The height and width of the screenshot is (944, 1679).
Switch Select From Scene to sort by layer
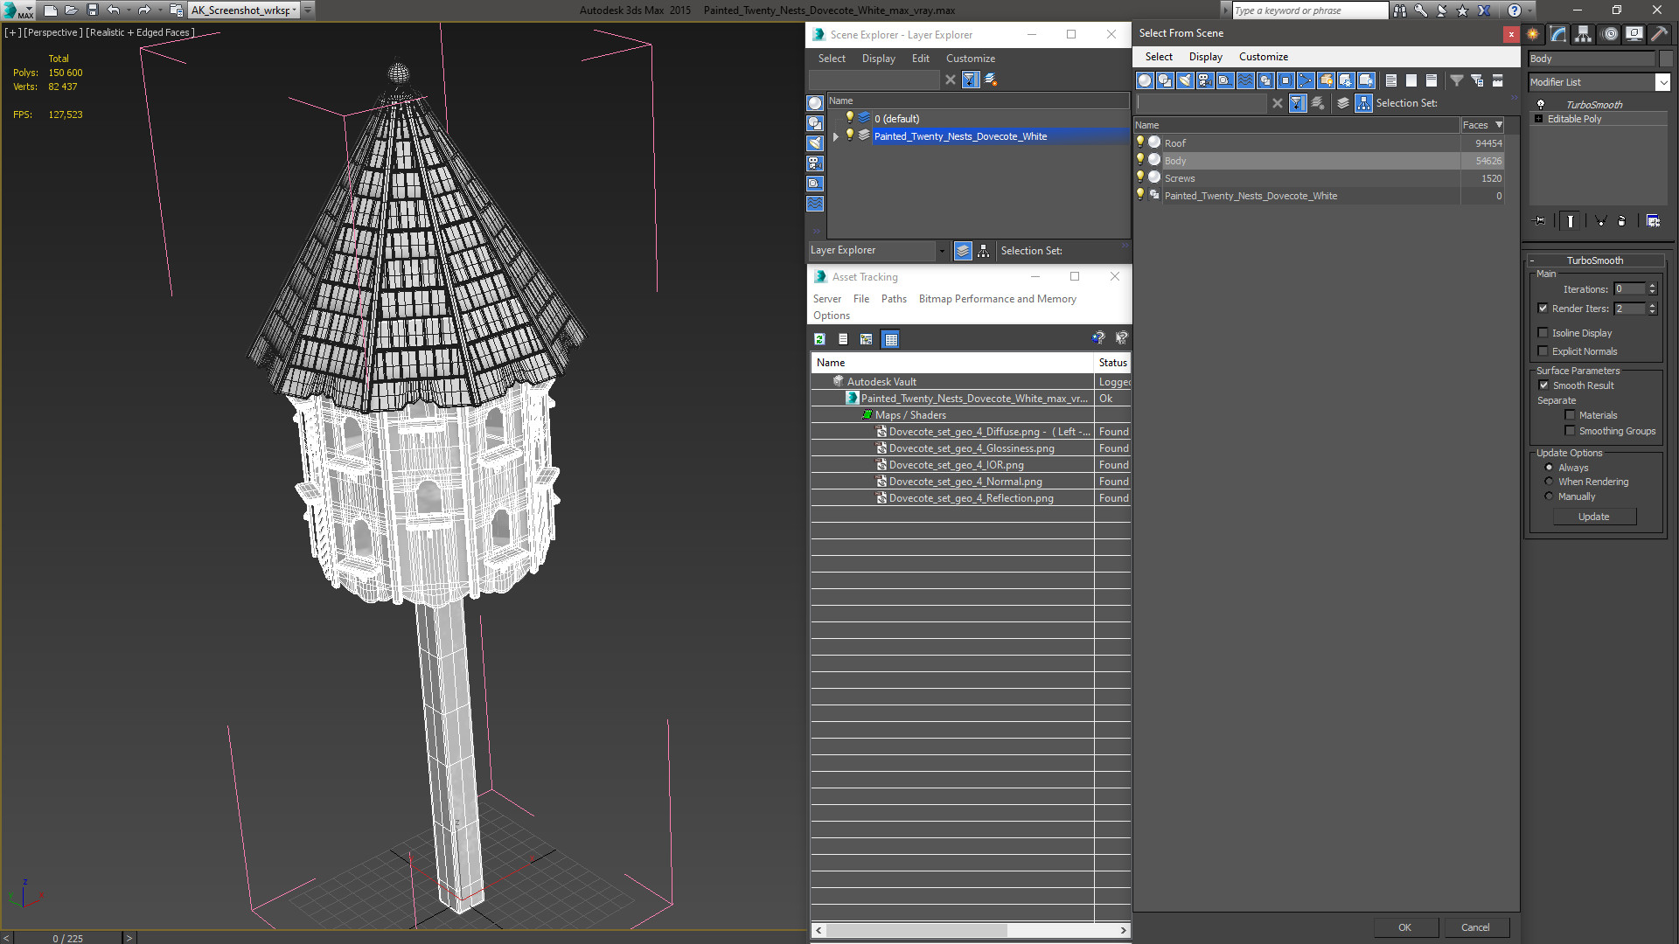coord(1343,103)
